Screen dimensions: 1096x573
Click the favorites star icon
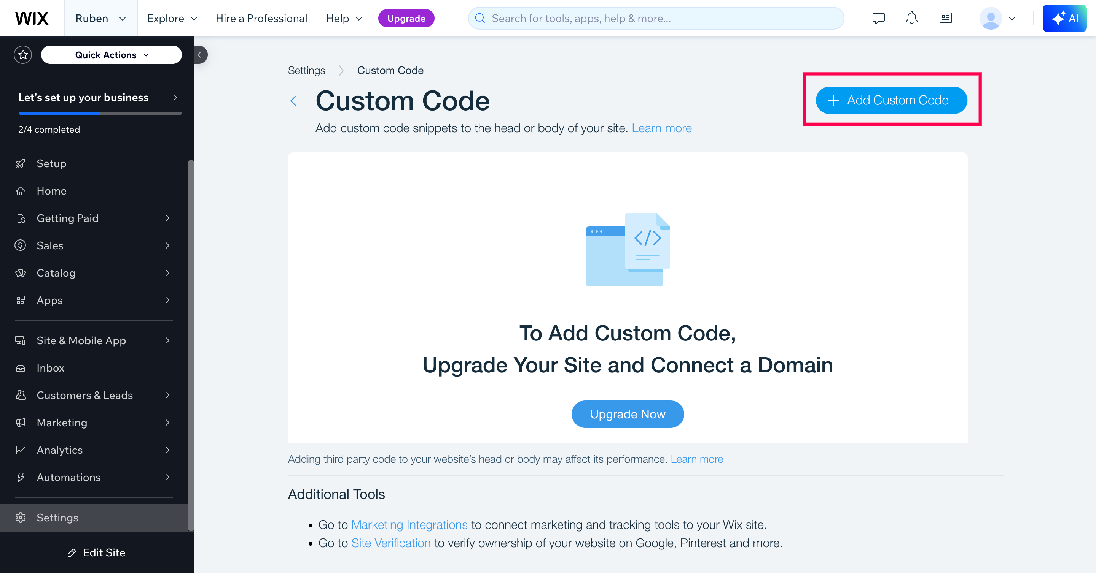[23, 55]
